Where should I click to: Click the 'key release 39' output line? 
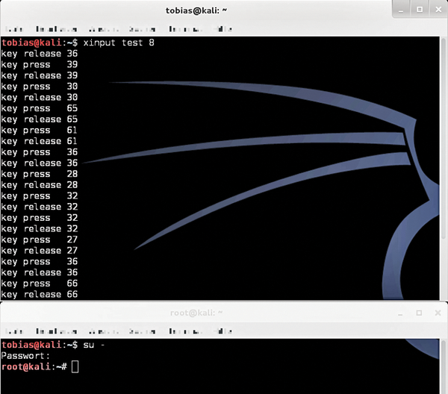(x=39, y=75)
